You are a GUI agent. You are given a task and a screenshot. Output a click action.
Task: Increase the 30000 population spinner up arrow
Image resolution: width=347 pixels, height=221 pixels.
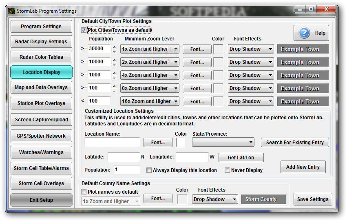click(114, 47)
